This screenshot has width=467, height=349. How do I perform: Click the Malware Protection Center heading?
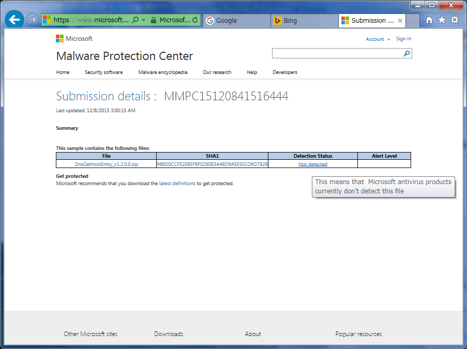point(125,56)
